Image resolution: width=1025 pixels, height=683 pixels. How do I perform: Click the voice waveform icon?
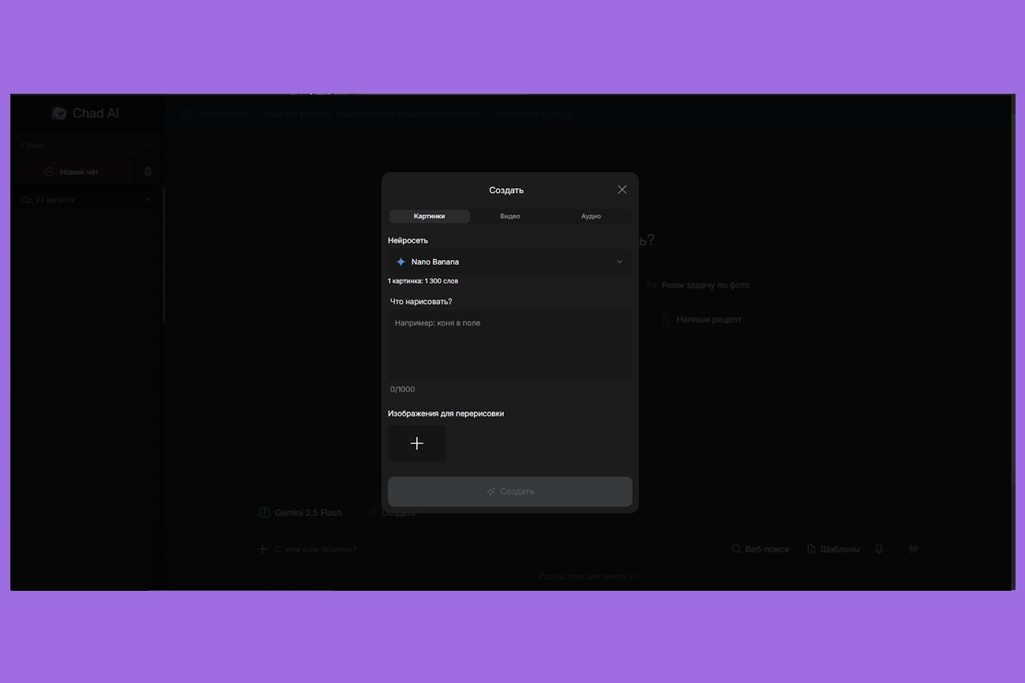(913, 549)
